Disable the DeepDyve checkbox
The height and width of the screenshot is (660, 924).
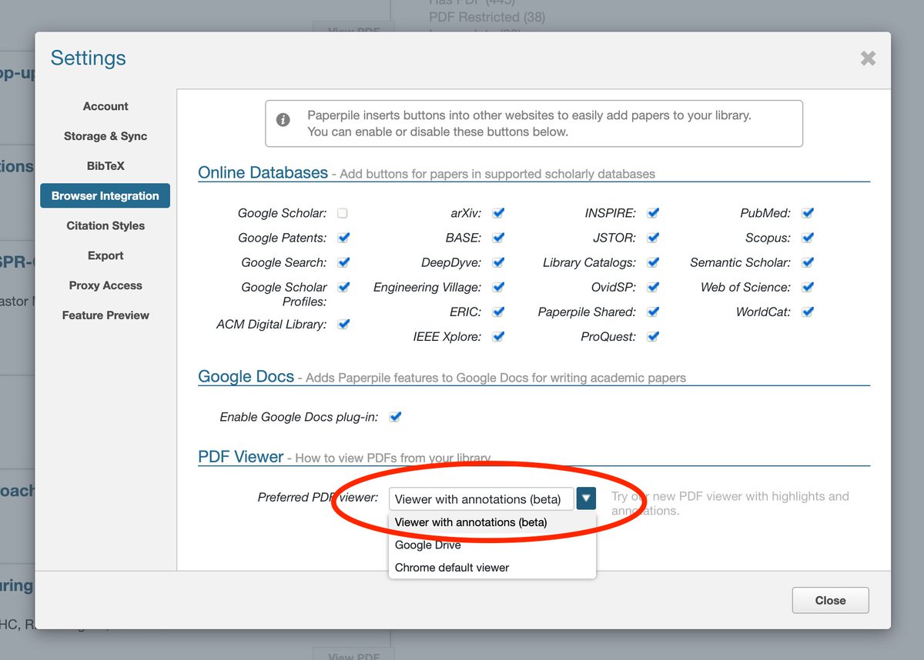pos(499,262)
